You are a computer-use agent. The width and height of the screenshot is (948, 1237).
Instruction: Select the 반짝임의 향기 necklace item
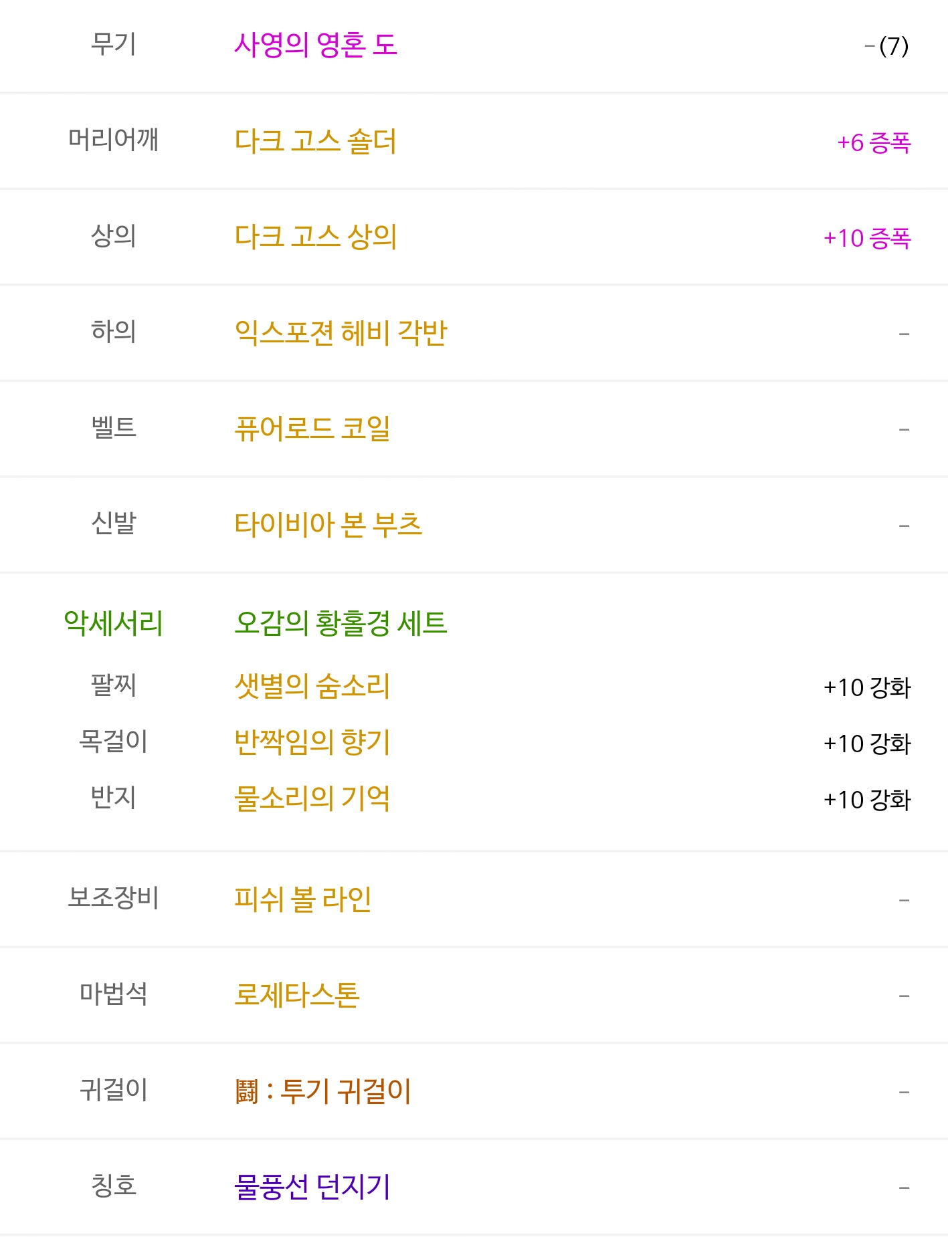click(312, 742)
